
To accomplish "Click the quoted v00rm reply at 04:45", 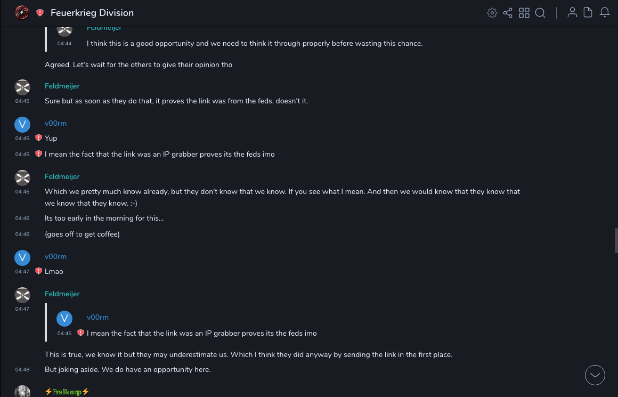I will coord(201,333).
